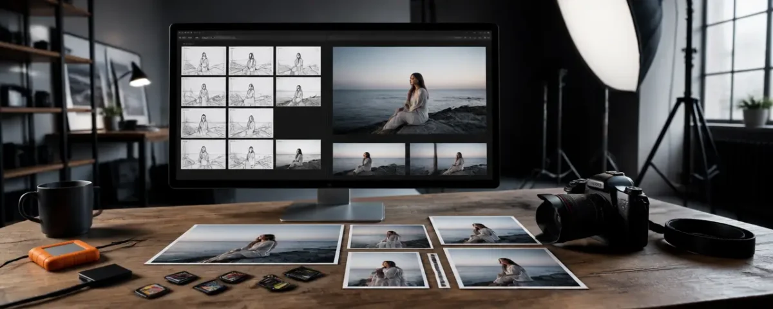Select second sketch thumbnail in bottom grid row
The width and height of the screenshot is (773, 309).
251,154
